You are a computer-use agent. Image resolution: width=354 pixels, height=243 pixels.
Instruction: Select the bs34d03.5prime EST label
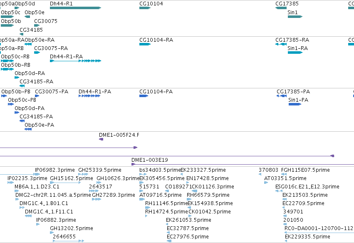click(160, 170)
